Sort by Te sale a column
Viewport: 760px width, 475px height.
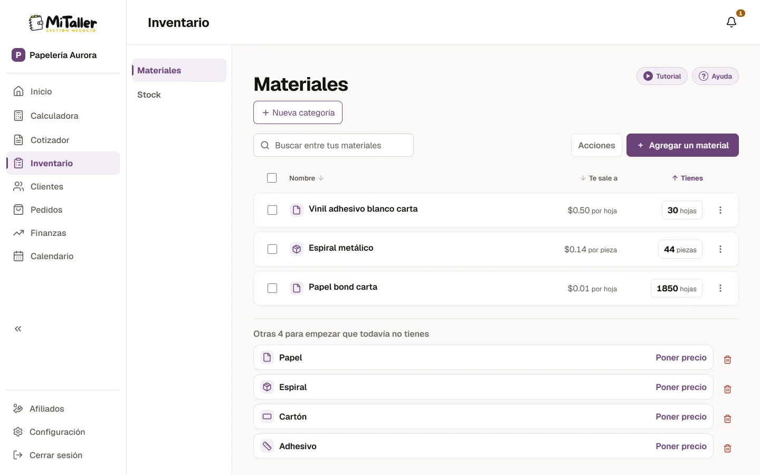598,178
